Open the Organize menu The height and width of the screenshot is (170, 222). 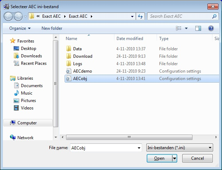[20, 28]
